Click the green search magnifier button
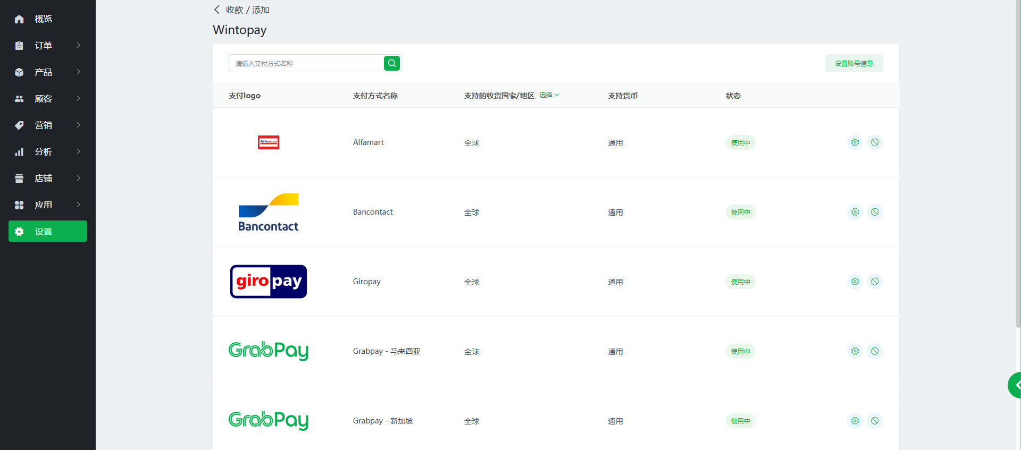1021x450 pixels. coord(392,63)
